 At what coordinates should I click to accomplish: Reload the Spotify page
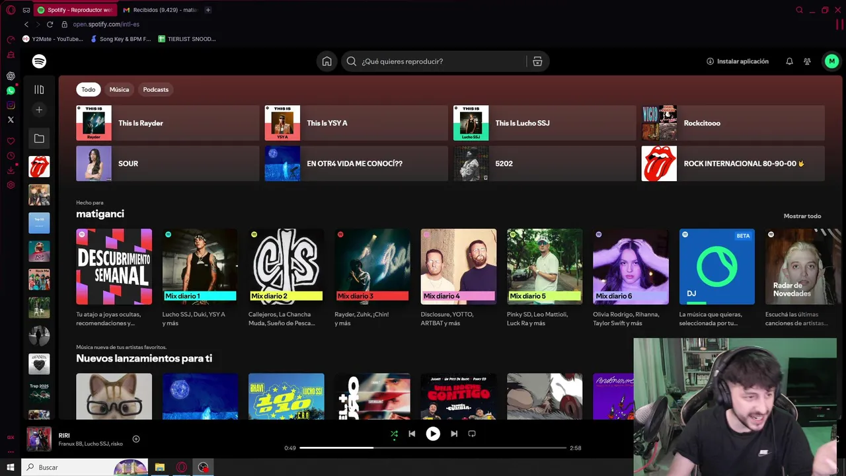point(50,24)
